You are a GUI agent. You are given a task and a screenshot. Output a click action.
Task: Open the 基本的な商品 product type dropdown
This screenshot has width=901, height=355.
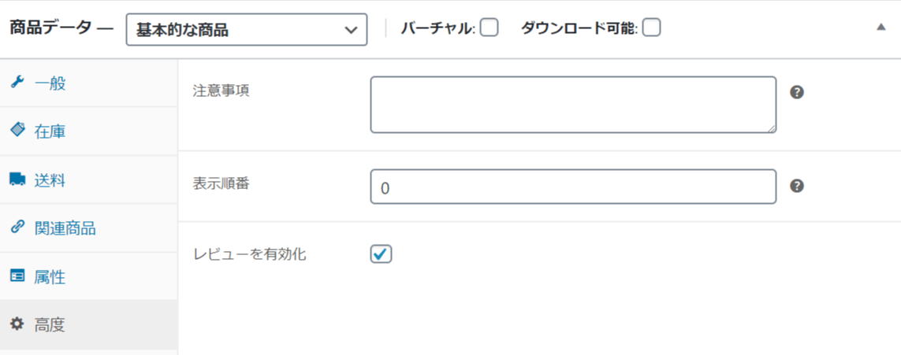(x=247, y=30)
